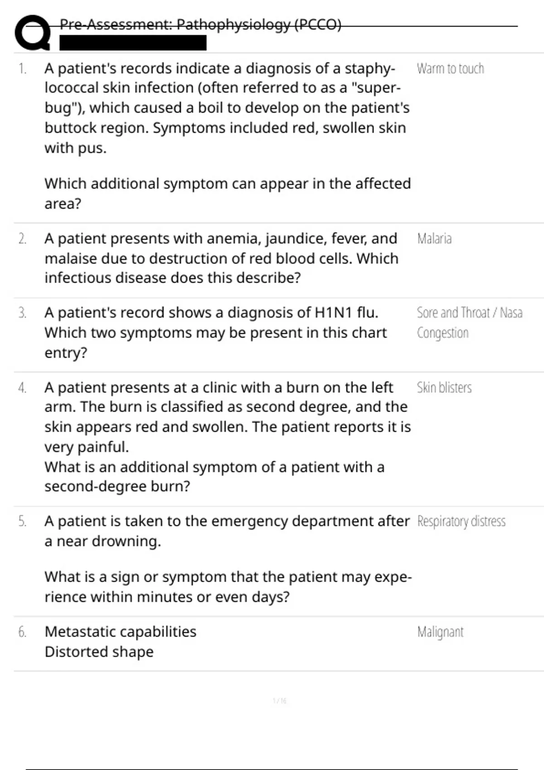544x770 pixels.
Task: Select the answer Warm to touch
Action: coord(451,69)
